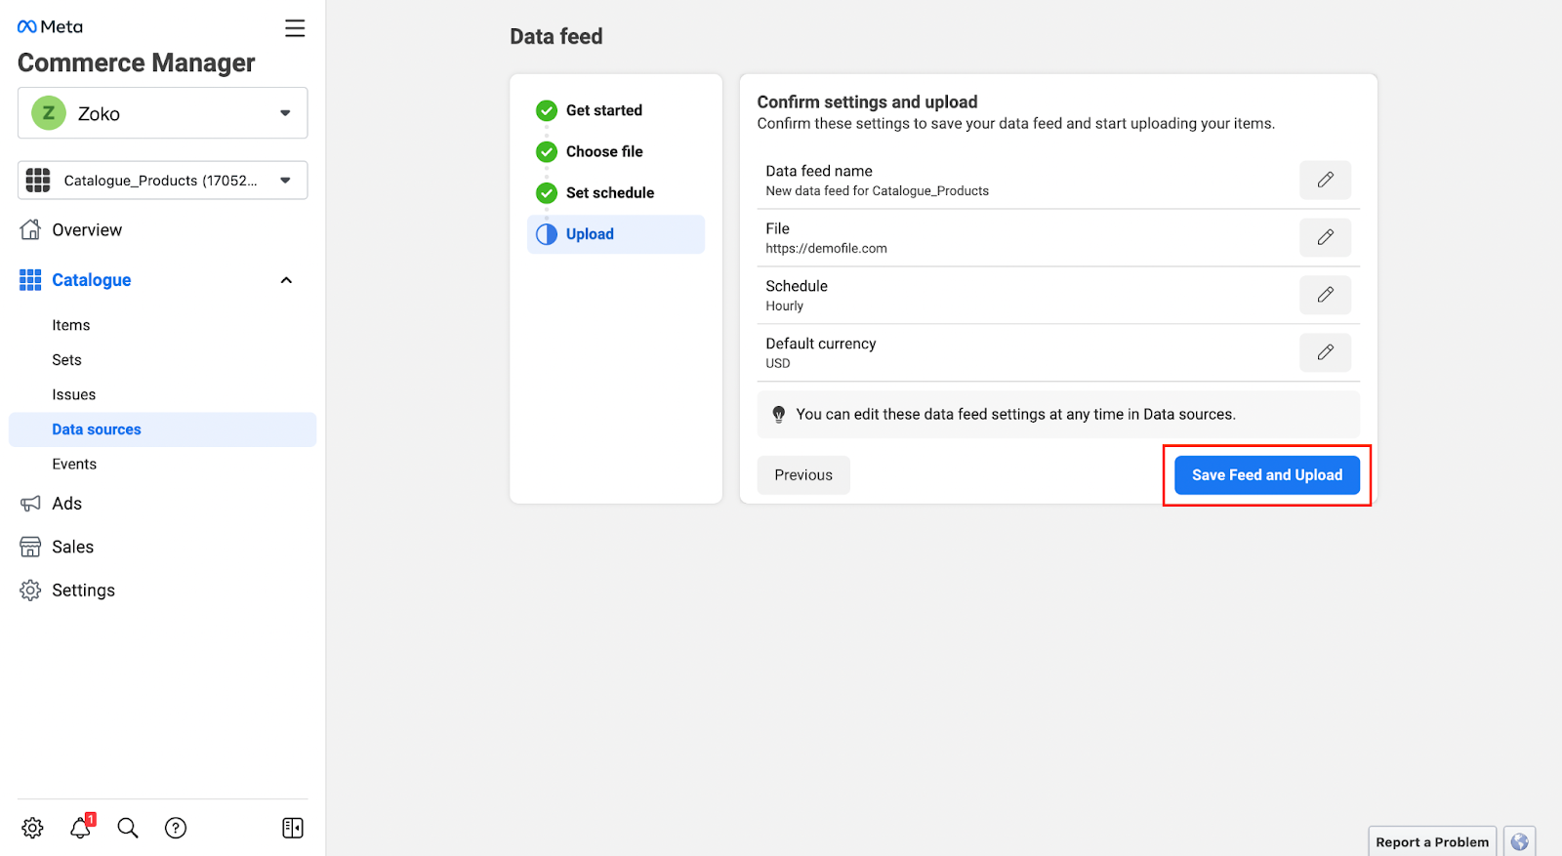Click the Catalogue grid icon

tap(30, 280)
